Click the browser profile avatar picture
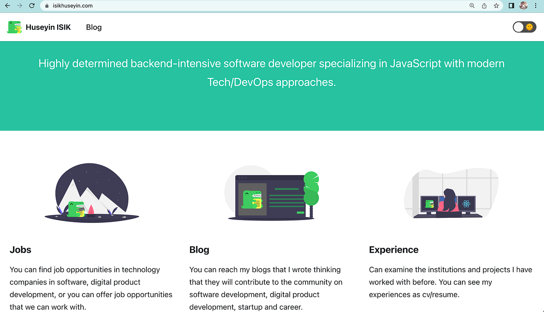 (x=524, y=5)
